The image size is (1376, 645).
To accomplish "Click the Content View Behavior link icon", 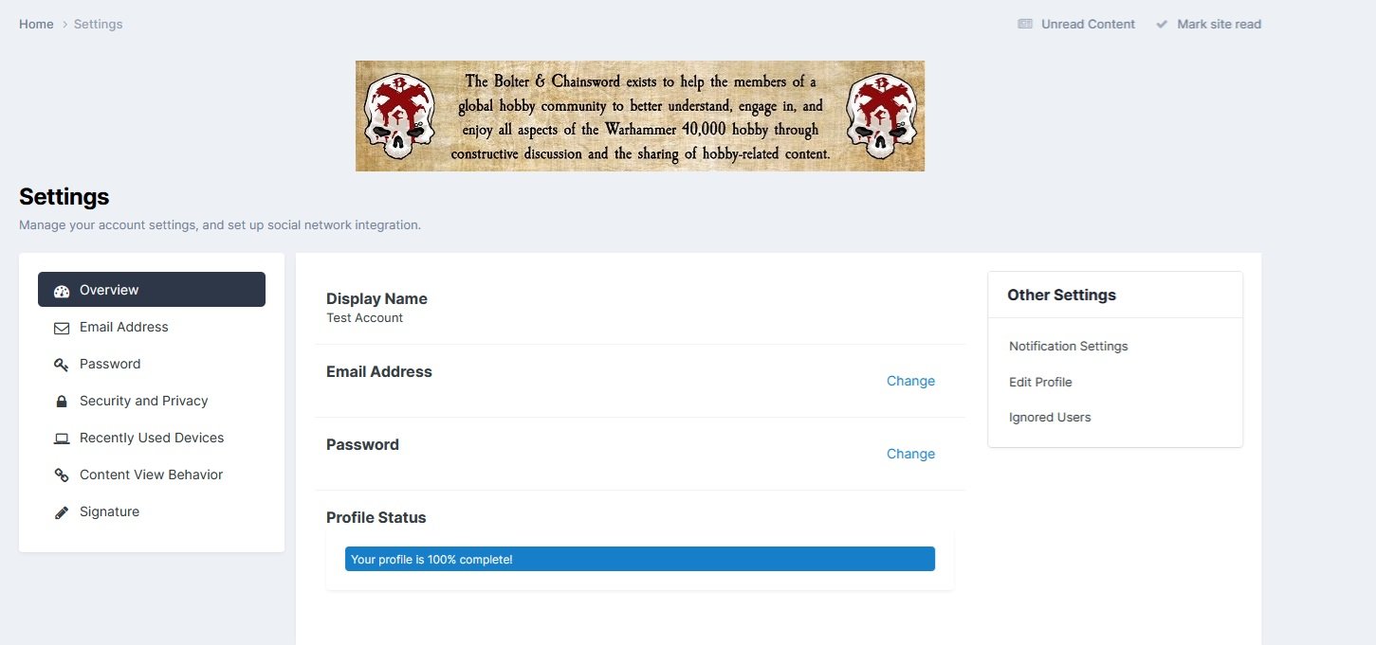I will coord(62,475).
